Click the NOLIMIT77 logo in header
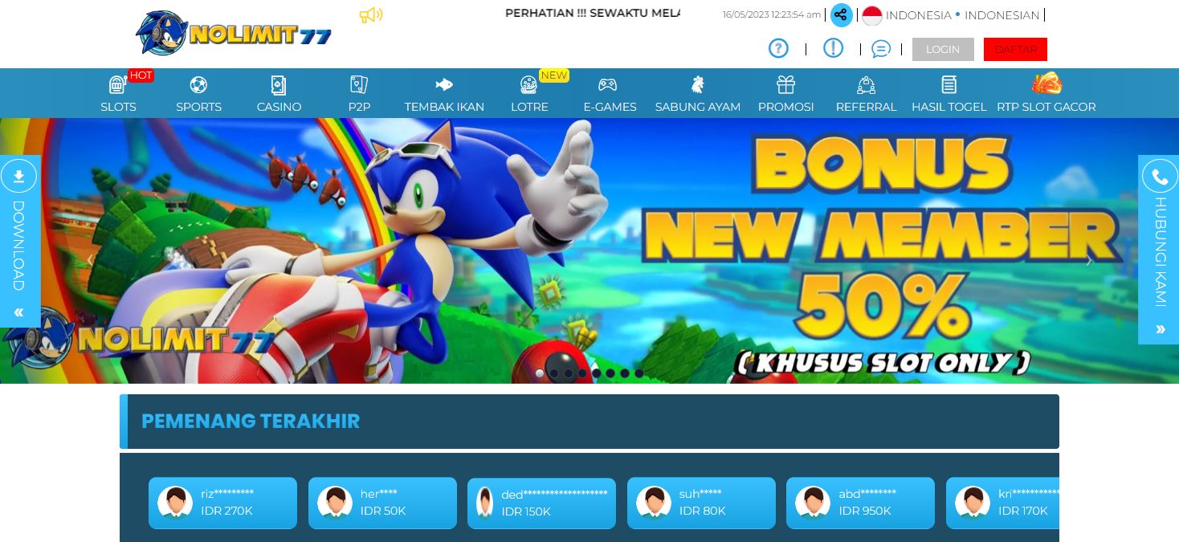 point(233,34)
